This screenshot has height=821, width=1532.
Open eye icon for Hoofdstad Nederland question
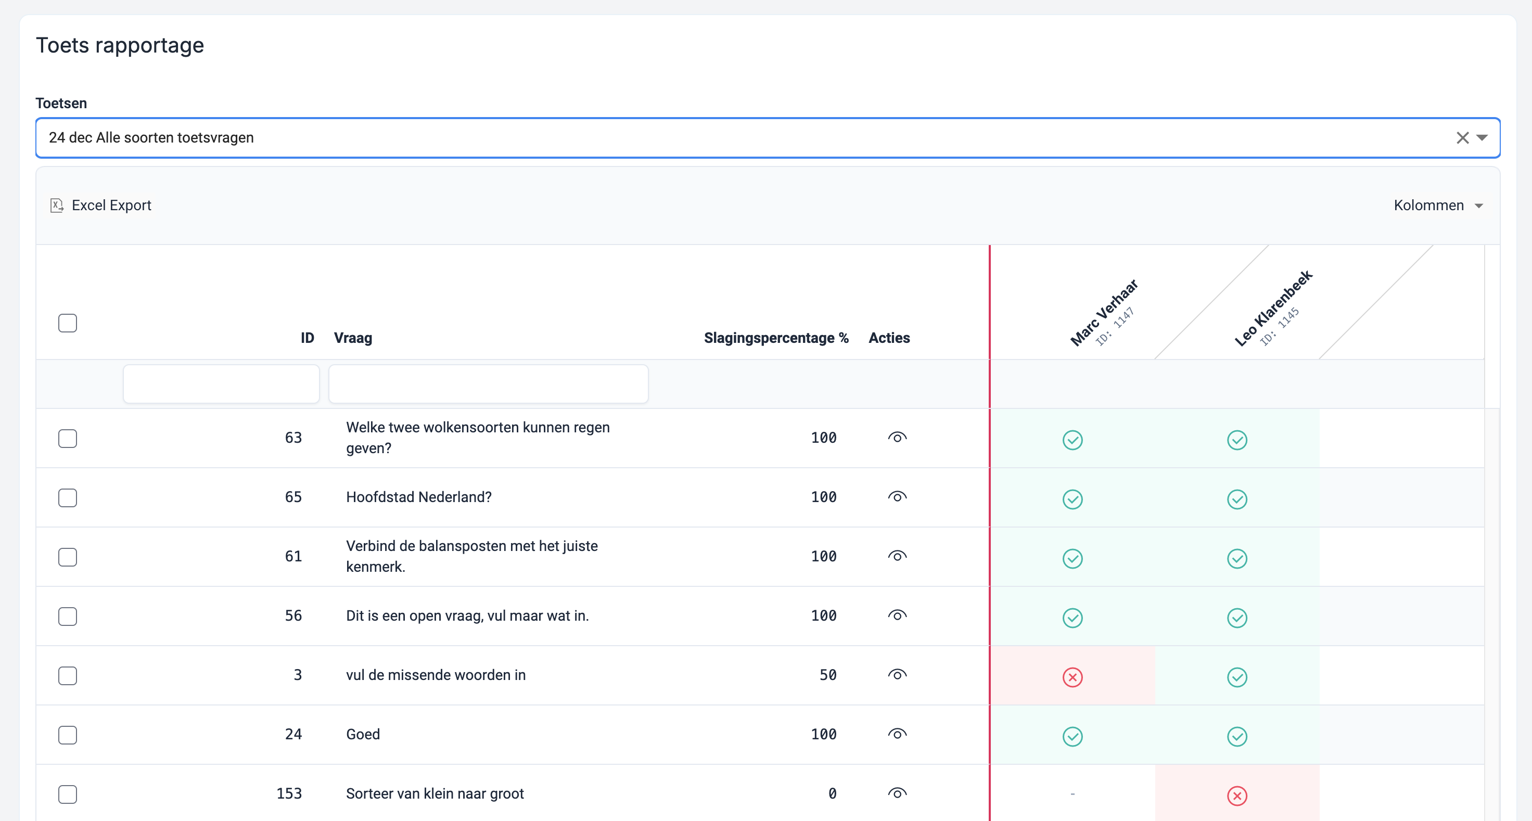[x=897, y=497]
